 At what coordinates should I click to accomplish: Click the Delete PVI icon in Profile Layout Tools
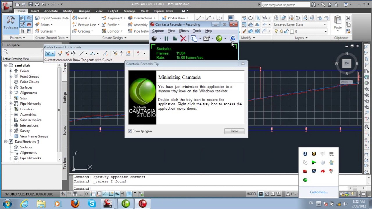click(67, 53)
